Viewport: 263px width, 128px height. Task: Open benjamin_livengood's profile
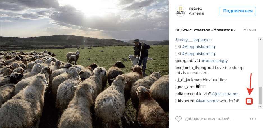click(195, 68)
